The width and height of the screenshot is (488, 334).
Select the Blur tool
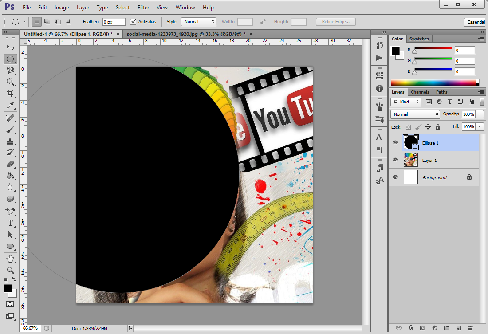(10, 187)
